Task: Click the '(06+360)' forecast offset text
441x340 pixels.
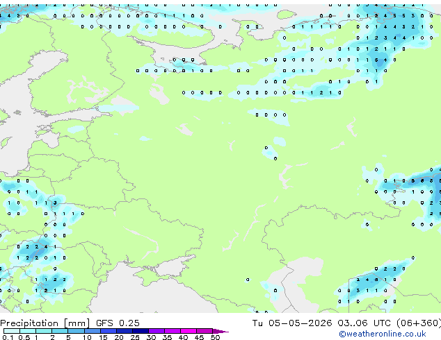Action: click(419, 323)
